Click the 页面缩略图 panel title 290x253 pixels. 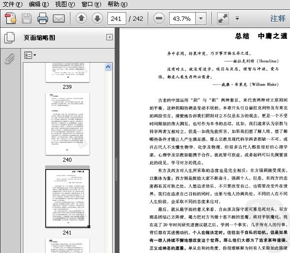[x=39, y=37]
